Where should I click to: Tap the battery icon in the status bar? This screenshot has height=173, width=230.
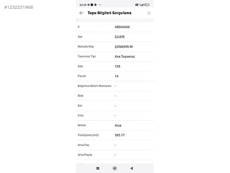pos(147,5)
